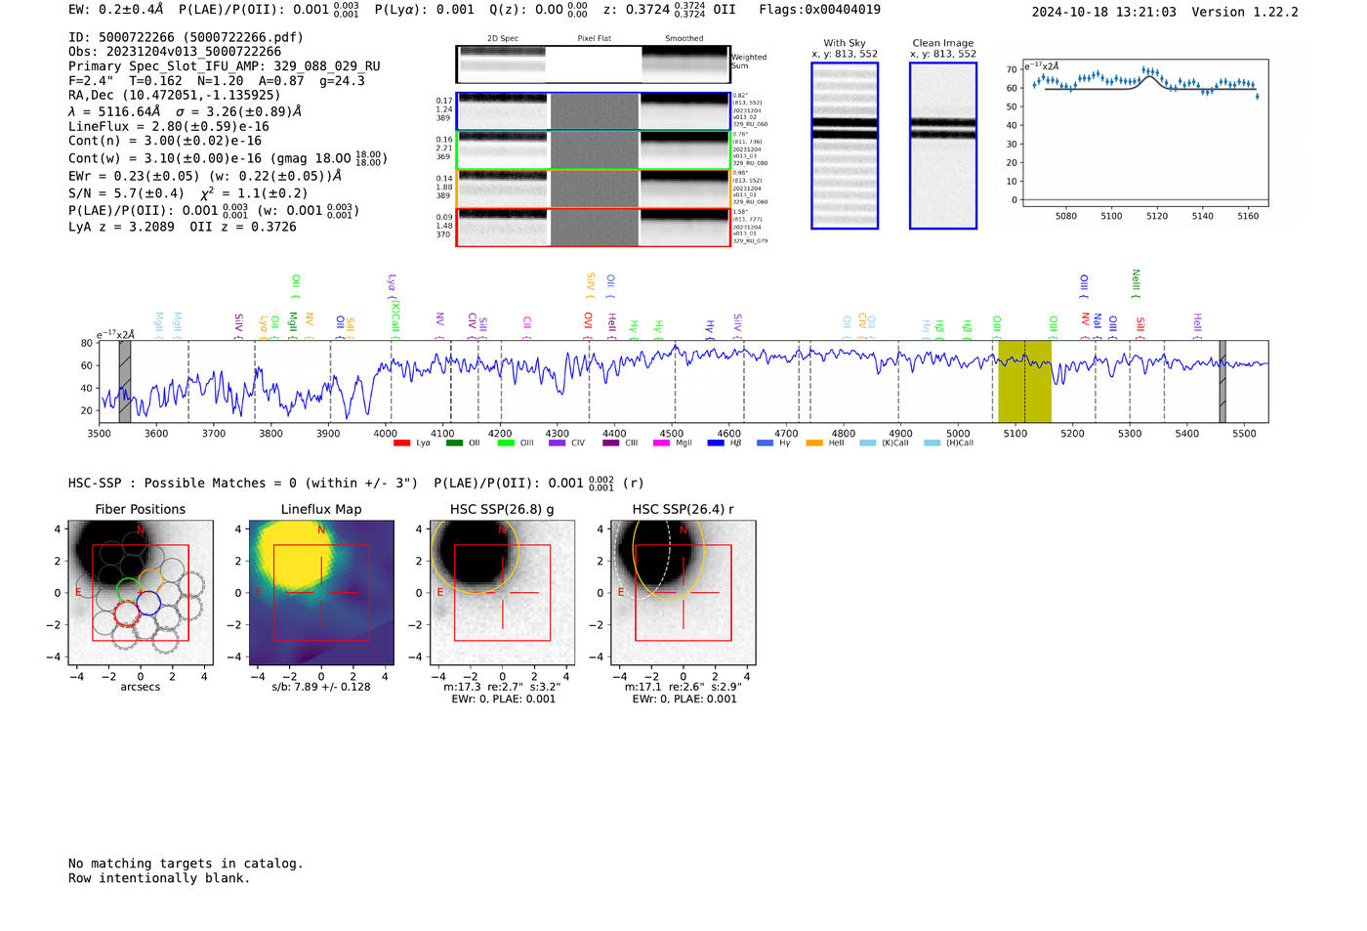Pick the bright green OIII legend swatch
Screen dimensions: 1367x931
click(x=506, y=444)
